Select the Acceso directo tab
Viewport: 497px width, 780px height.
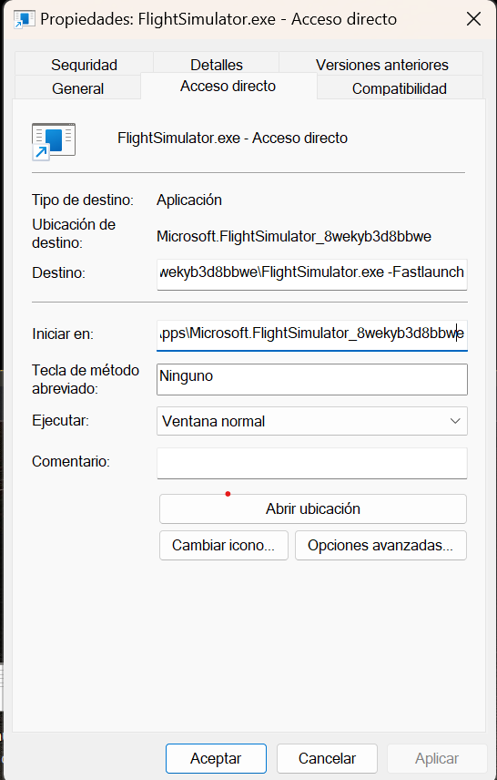(x=228, y=86)
